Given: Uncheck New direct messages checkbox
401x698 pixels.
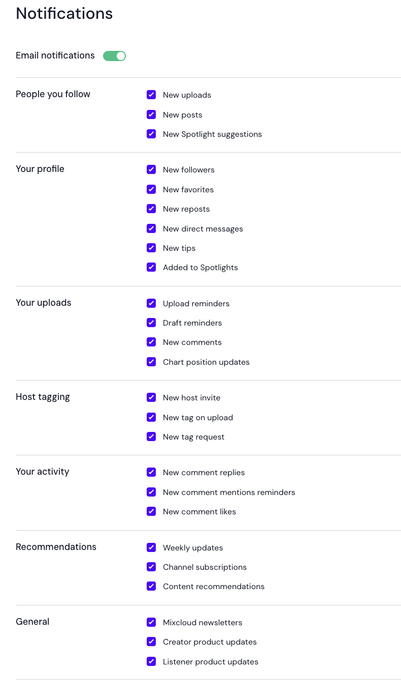Looking at the screenshot, I should (x=151, y=228).
